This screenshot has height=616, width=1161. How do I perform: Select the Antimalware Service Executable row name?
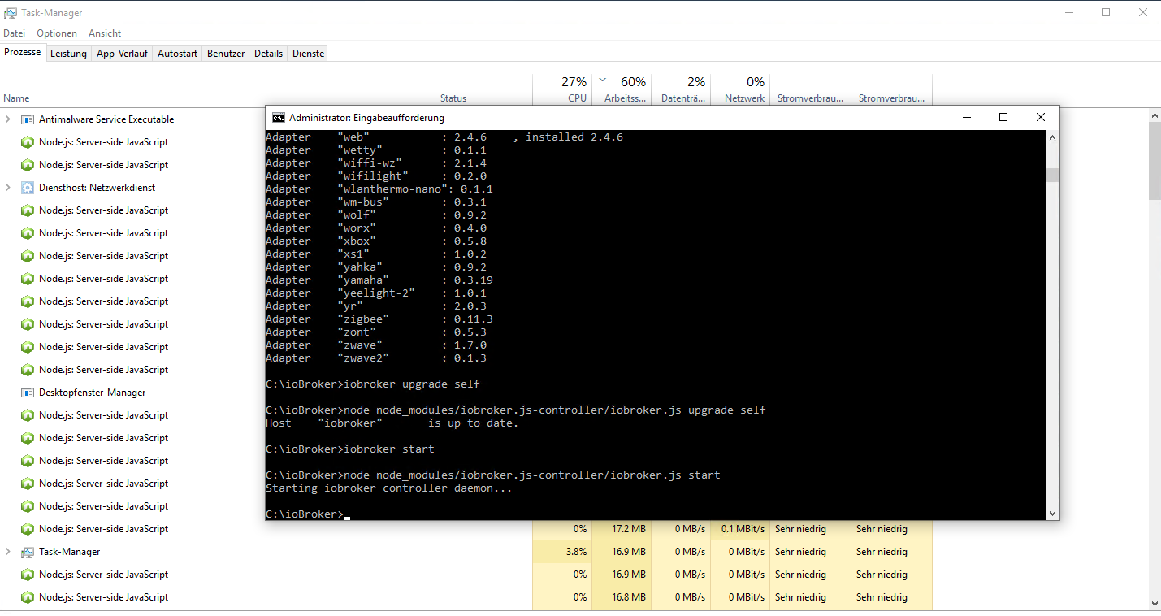(106, 119)
